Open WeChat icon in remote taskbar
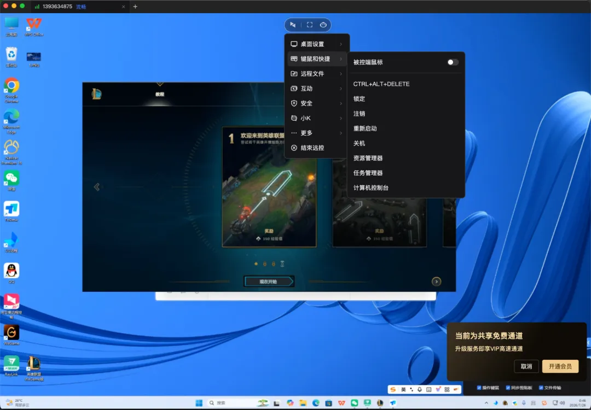This screenshot has width=591, height=410. coord(354,403)
